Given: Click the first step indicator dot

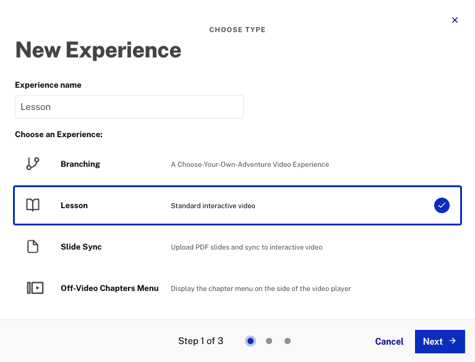Looking at the screenshot, I should [x=250, y=341].
